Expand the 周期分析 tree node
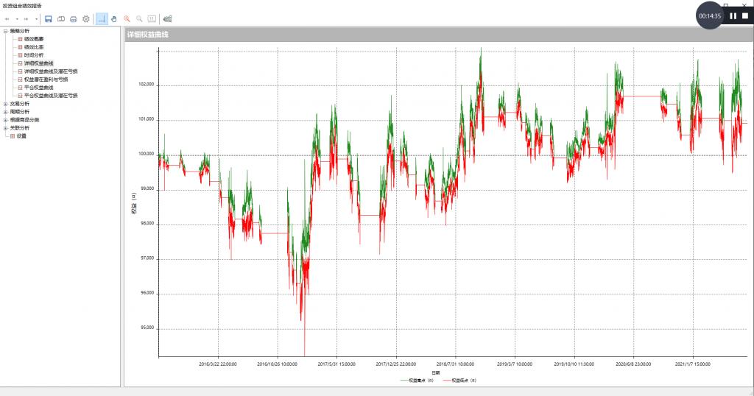This screenshot has height=396, width=754. [5, 112]
